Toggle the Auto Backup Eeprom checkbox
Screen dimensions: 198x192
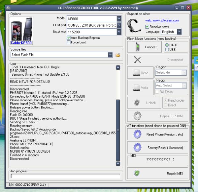[x=69, y=37]
